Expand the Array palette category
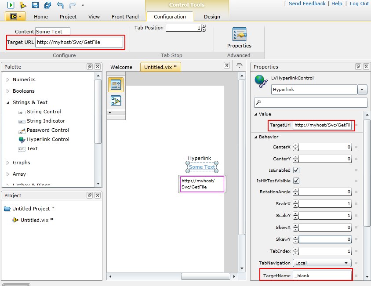Viewport: 371px width, 286px height. pos(7,174)
